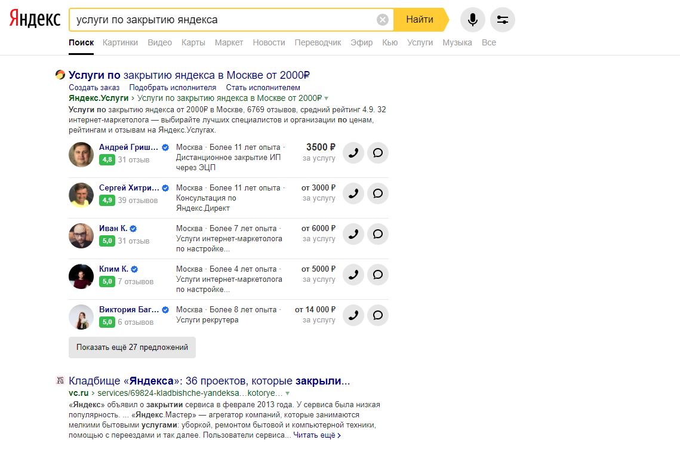Click the Создать заказ link
This screenshot has width=680, height=449.
pyautogui.click(x=94, y=88)
